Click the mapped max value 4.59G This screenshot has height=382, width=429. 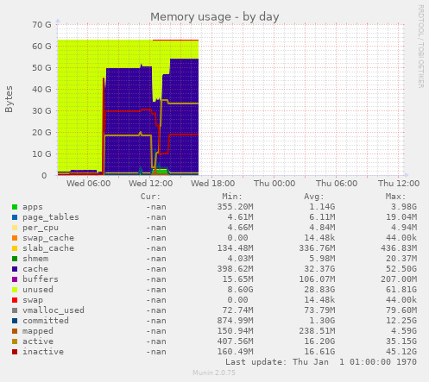click(404, 331)
